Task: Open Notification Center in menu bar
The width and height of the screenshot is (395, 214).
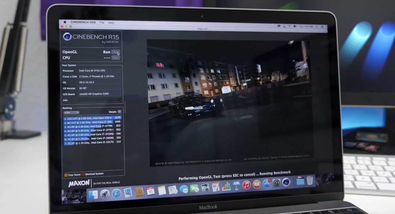Action: 322,26
